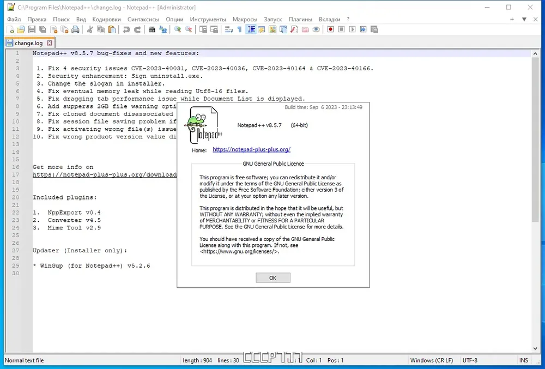Expand the document list dropdown triangle
This screenshot has width=545, height=369.
(524, 20)
